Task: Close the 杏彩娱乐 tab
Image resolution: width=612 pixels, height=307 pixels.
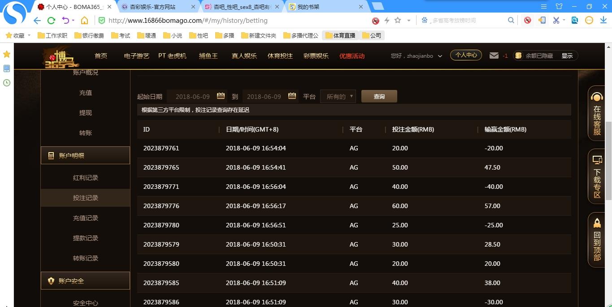Action: click(194, 7)
